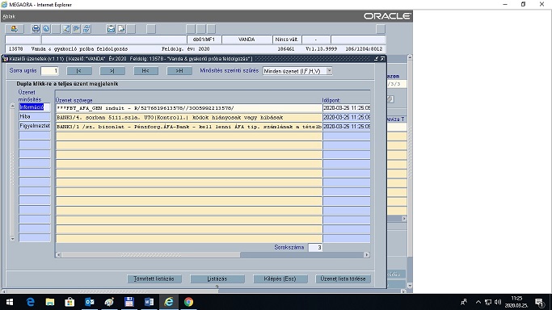Maximize the Kezelői üzenetek inner window
552x310 pixels.
click(382, 59)
